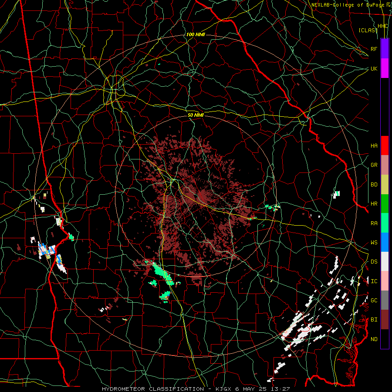The height and width of the screenshot is (392, 392).
Task: Click the RF purple legend swatch
Action: [x=385, y=49]
